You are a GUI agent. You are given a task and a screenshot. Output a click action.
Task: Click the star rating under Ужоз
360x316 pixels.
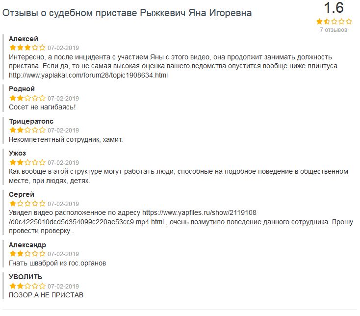tap(27, 162)
